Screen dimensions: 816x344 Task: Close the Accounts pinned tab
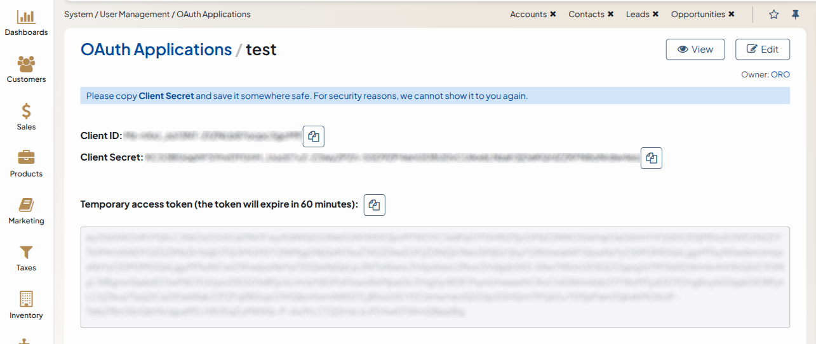tap(553, 15)
